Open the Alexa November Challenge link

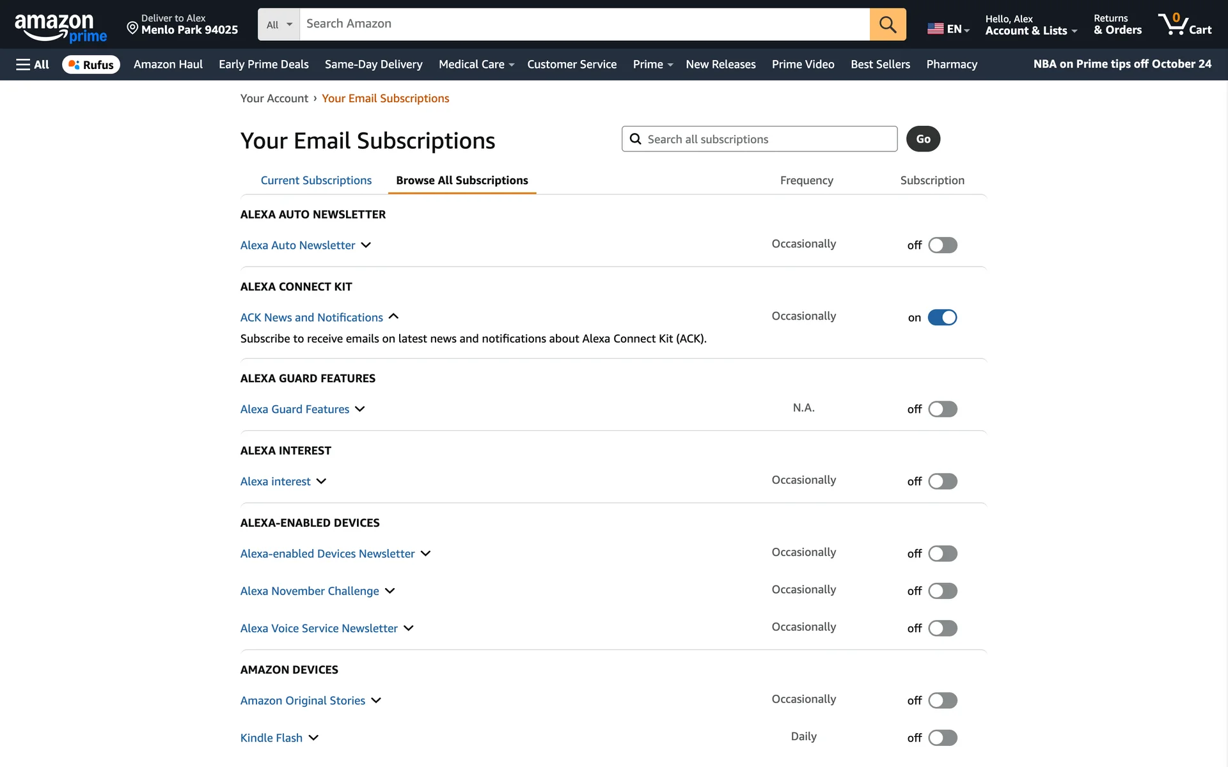click(x=310, y=591)
